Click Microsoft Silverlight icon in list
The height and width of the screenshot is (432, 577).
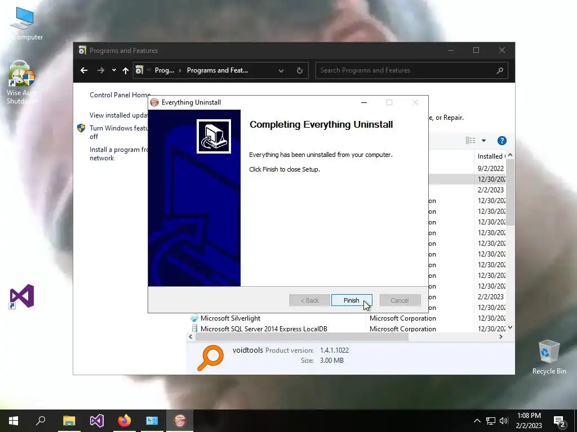[194, 318]
